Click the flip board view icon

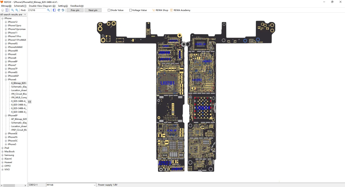[x=54, y=10]
